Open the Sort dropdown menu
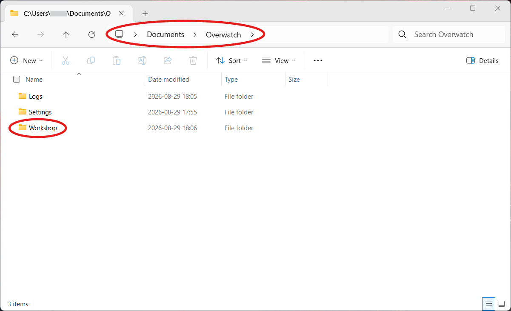The height and width of the screenshot is (311, 511). coord(232,60)
